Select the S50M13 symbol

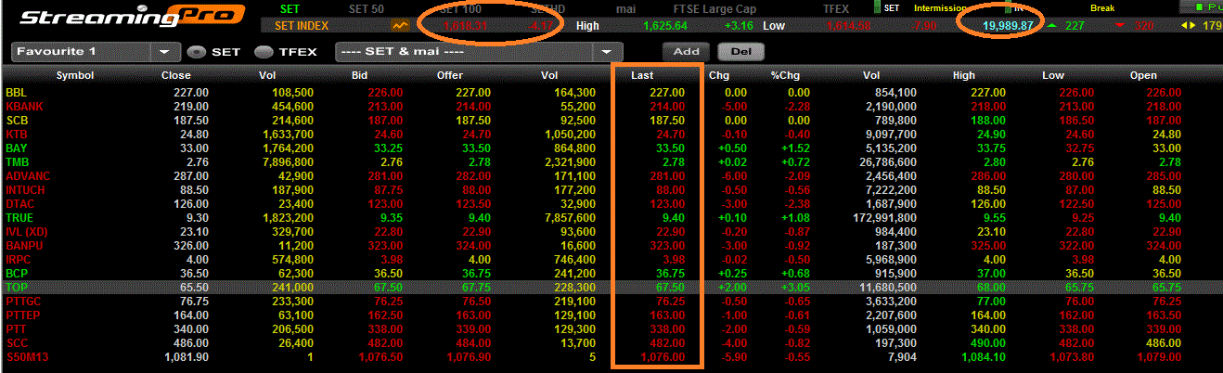tap(24, 357)
